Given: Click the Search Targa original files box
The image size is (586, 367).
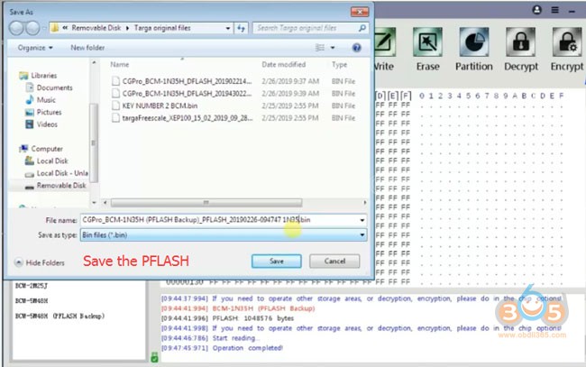Looking at the screenshot, I should [x=306, y=28].
